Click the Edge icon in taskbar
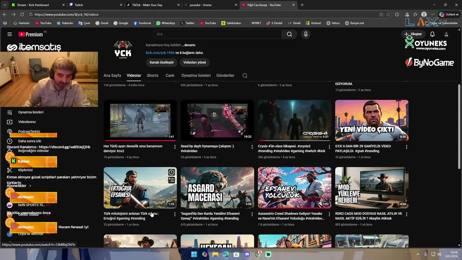Image resolution: width=462 pixels, height=260 pixels. click(226, 255)
